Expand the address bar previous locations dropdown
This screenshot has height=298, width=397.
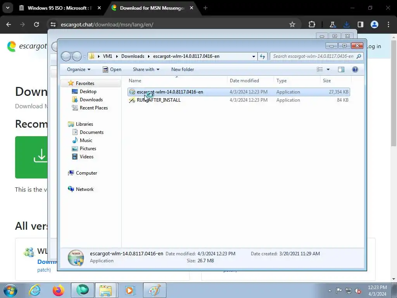[254, 56]
